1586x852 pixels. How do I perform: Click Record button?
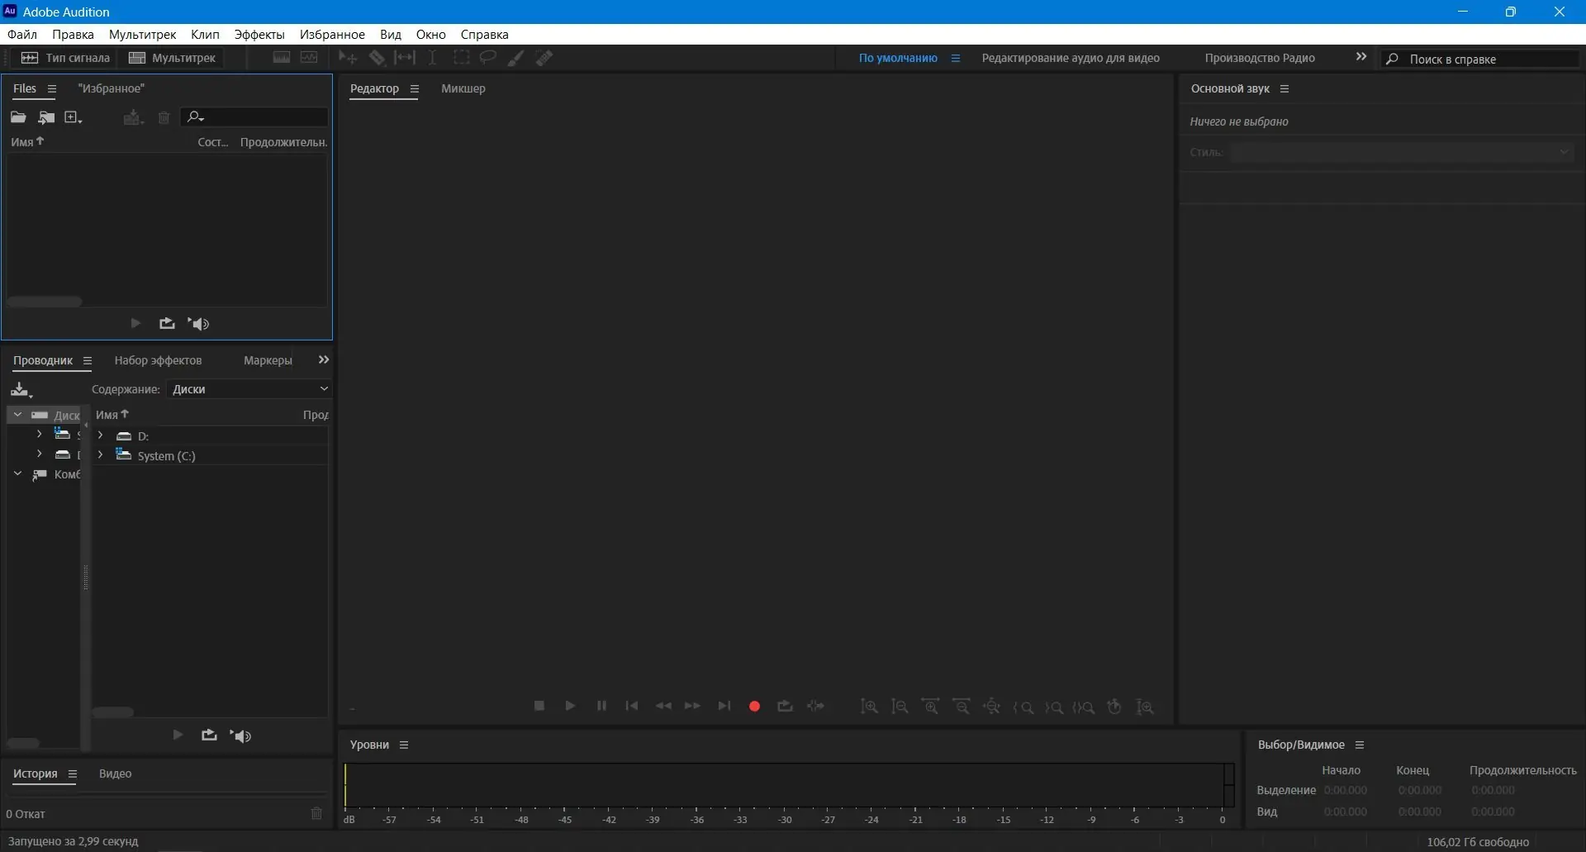coord(754,706)
